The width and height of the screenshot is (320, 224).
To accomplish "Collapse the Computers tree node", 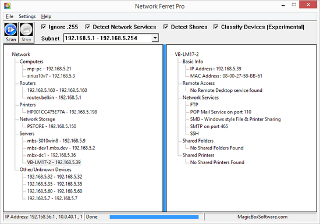I will pyautogui.click(x=31, y=62).
